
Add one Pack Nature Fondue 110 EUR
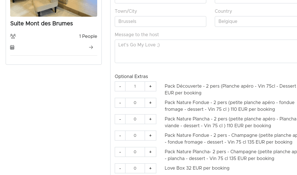[150, 103]
